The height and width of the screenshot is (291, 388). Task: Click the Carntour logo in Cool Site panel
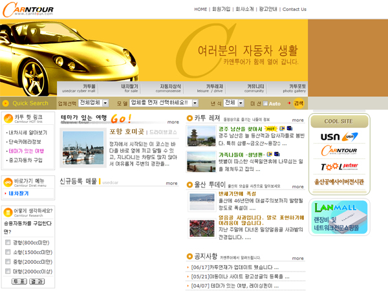(339, 151)
